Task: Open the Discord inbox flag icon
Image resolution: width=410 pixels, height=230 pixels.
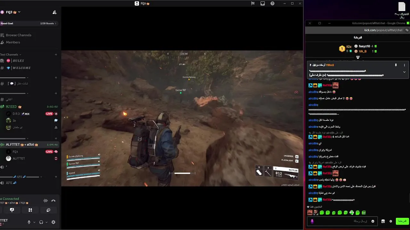Action: coord(253,4)
